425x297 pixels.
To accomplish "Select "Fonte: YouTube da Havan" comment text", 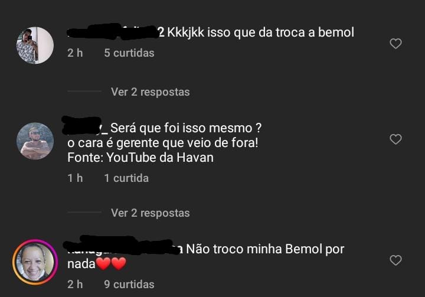I will click(x=140, y=158).
